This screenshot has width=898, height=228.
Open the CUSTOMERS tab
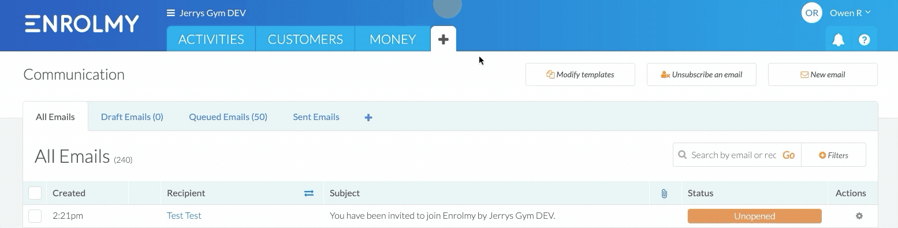305,39
